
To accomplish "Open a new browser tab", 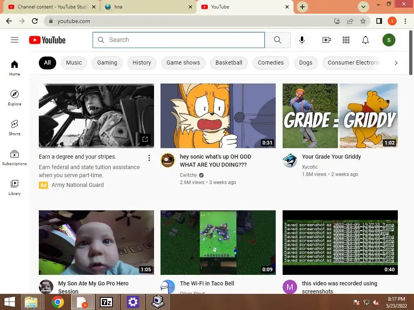I will coord(302,7).
